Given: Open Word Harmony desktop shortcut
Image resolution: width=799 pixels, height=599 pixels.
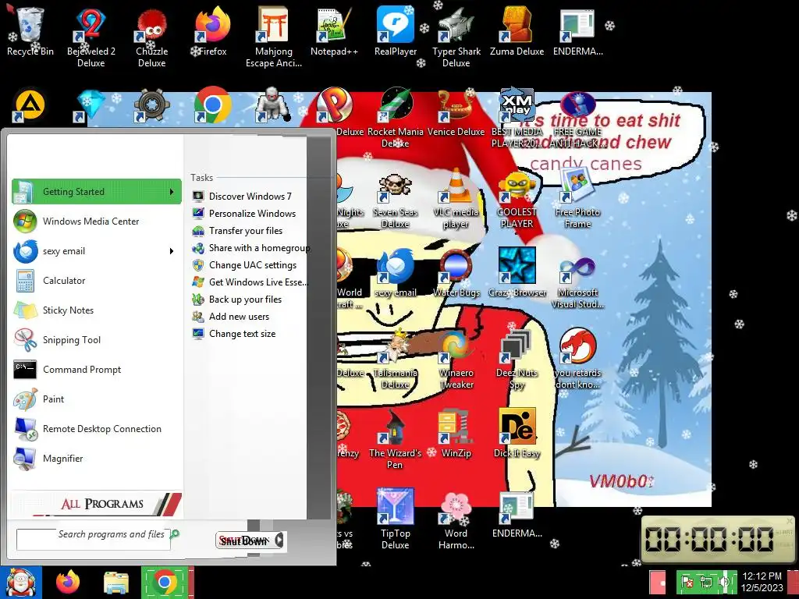Looking at the screenshot, I should [456, 519].
